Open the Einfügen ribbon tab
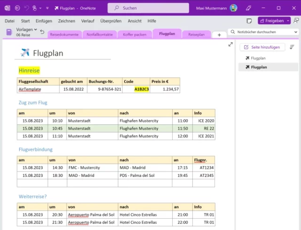301x230 pixels. pyautogui.click(x=44, y=21)
